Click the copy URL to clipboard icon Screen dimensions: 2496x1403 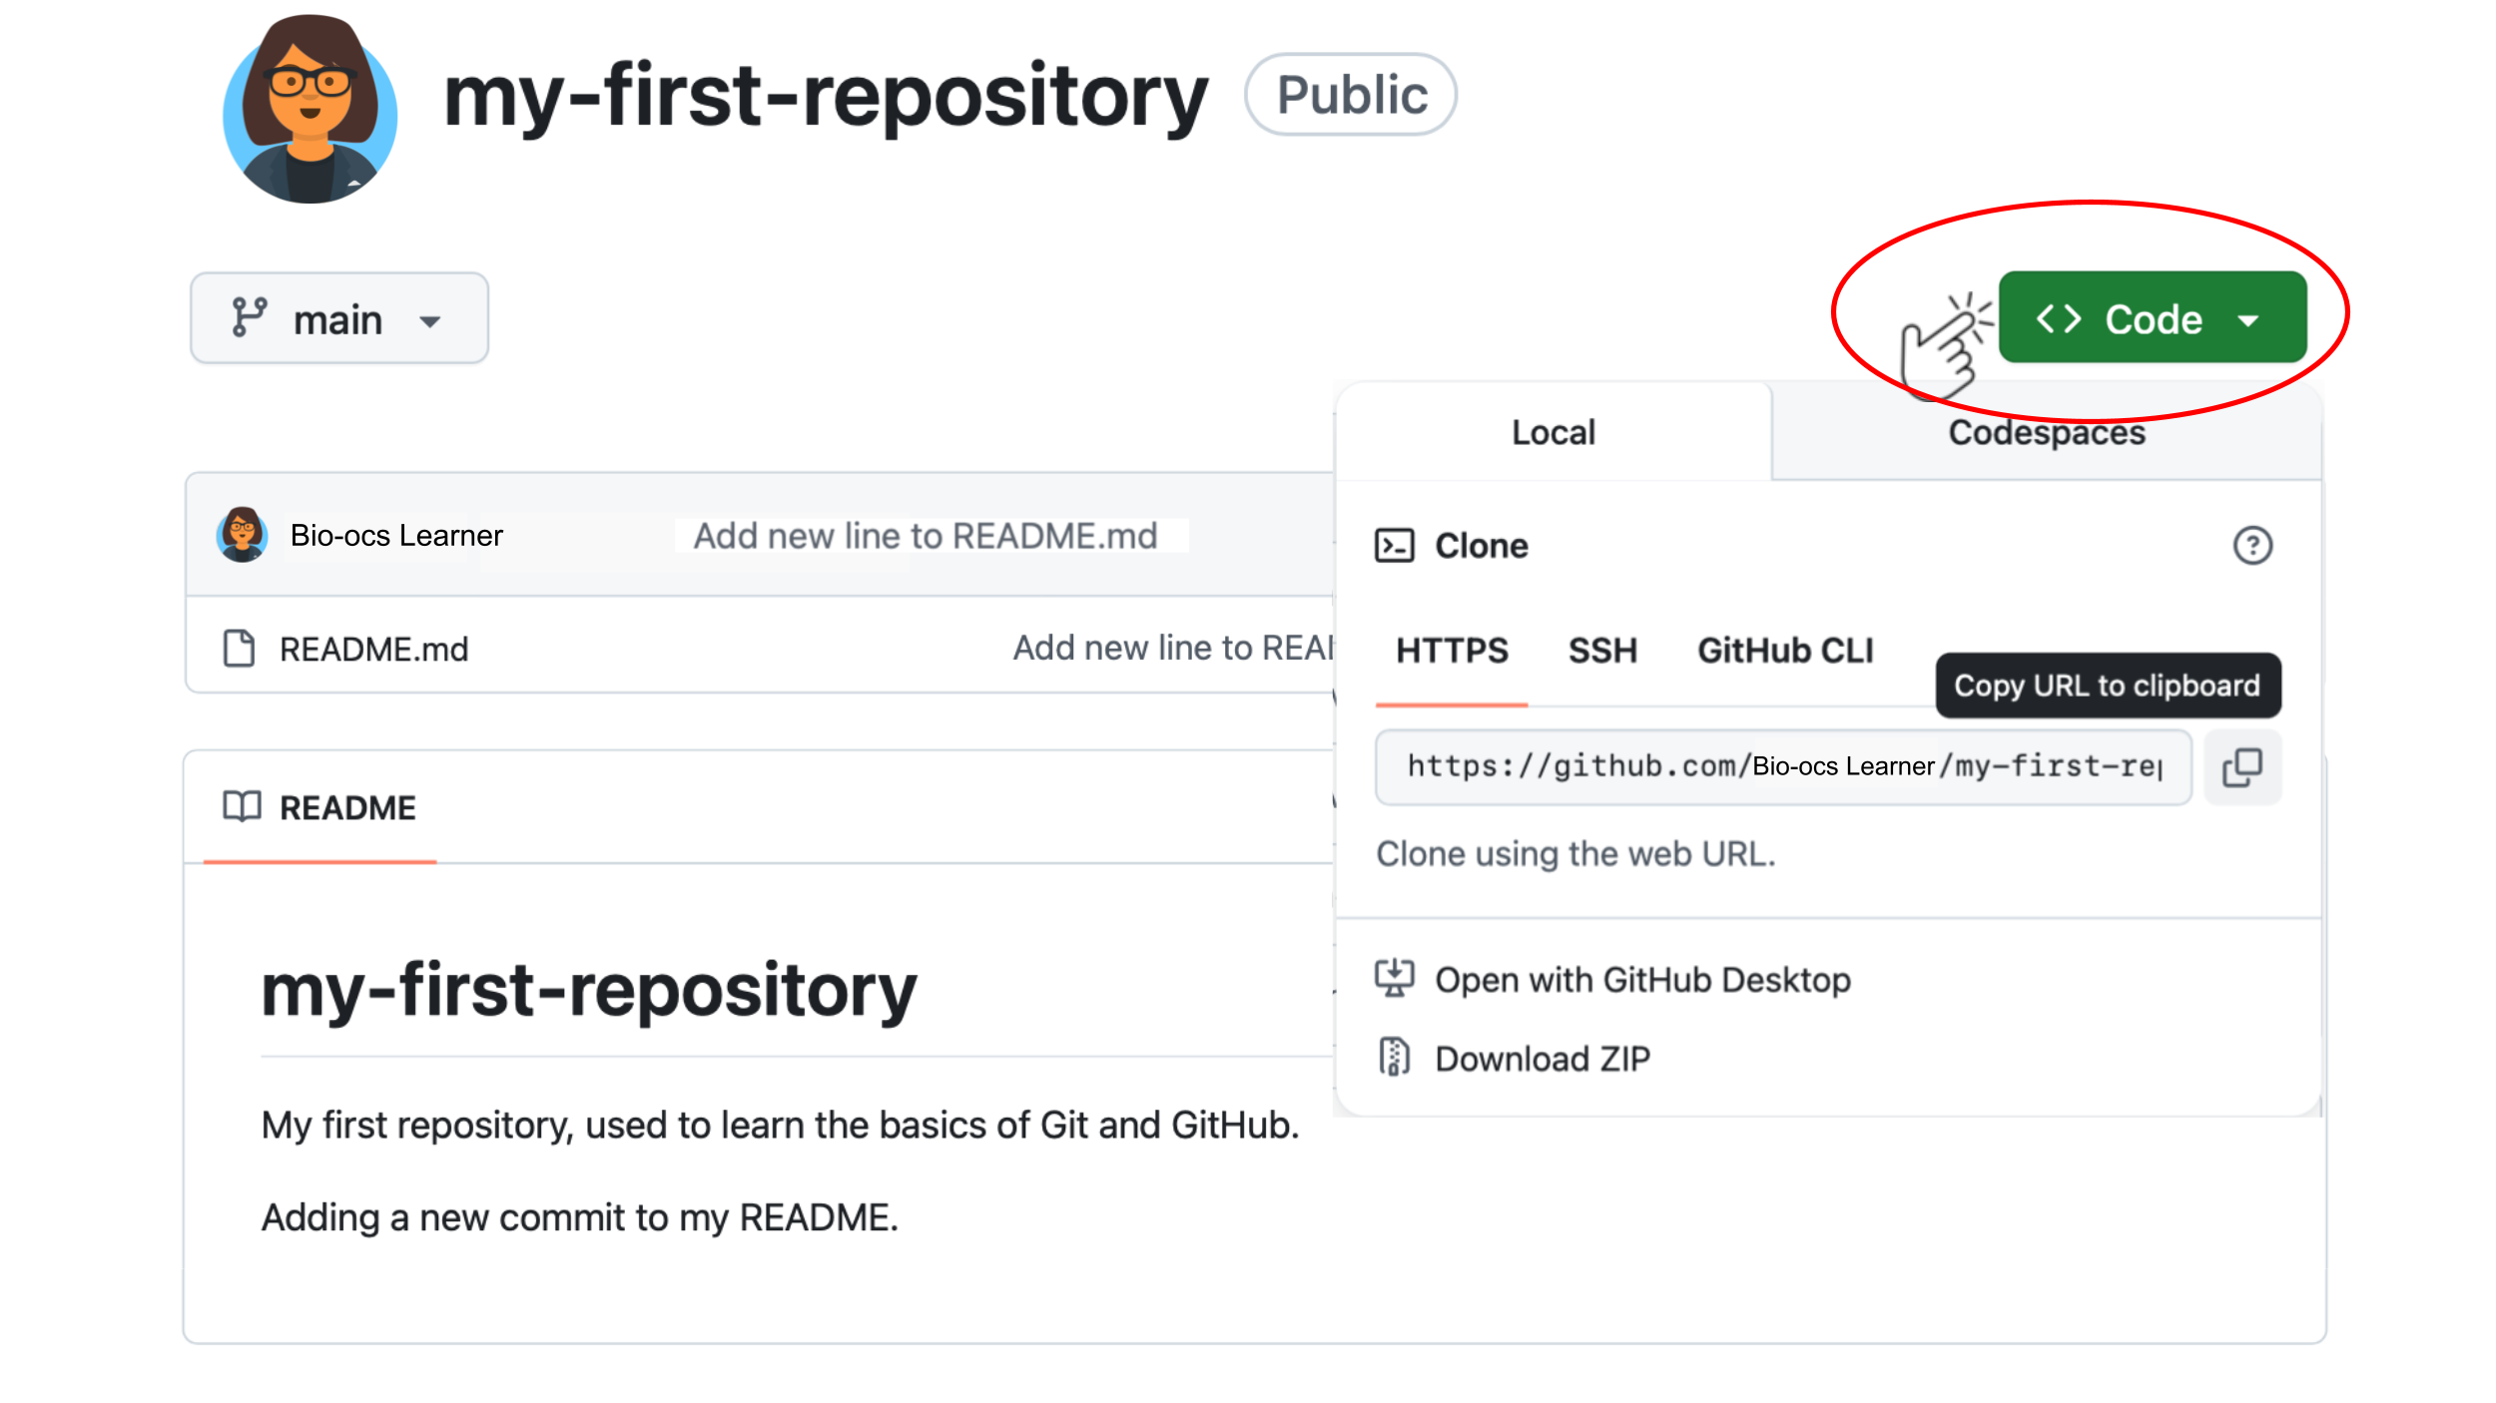(x=2241, y=767)
